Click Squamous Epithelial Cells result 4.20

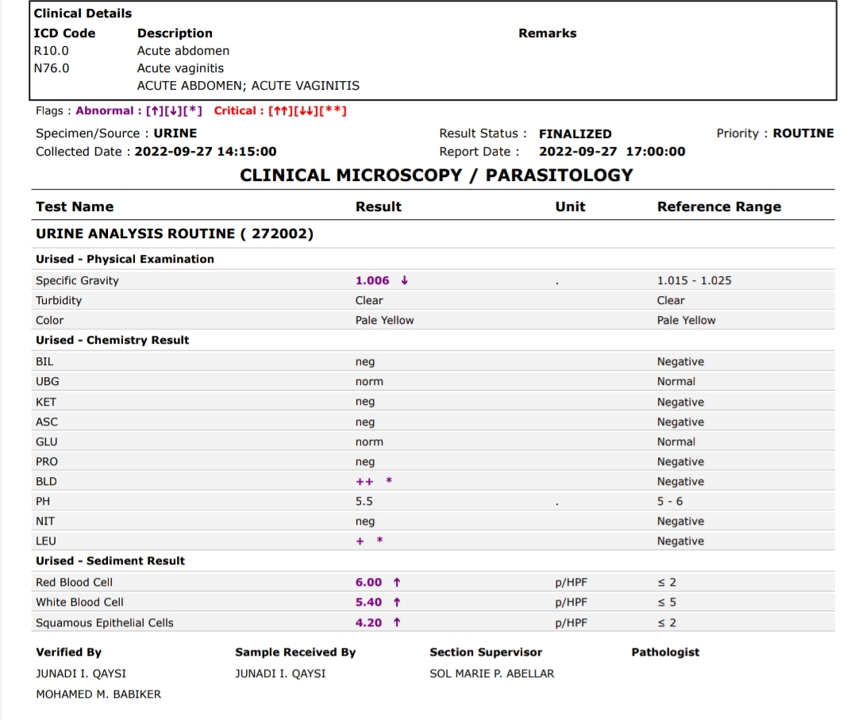tap(368, 623)
